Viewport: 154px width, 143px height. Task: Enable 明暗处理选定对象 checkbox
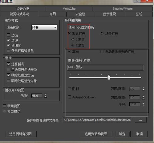click(8, 81)
